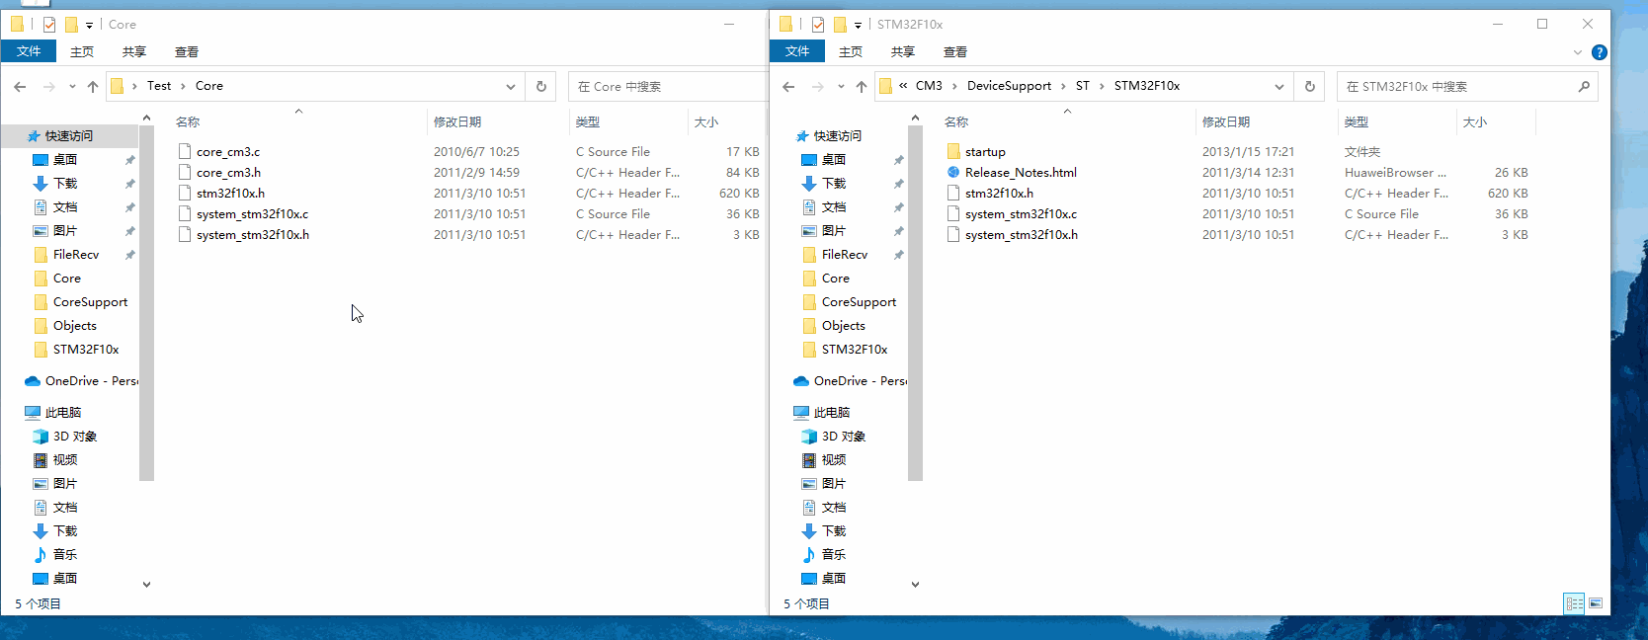Viewport: 1648px width, 640px height.
Task: Open Core folder in STM32F10x window sidebar
Action: pyautogui.click(x=836, y=279)
